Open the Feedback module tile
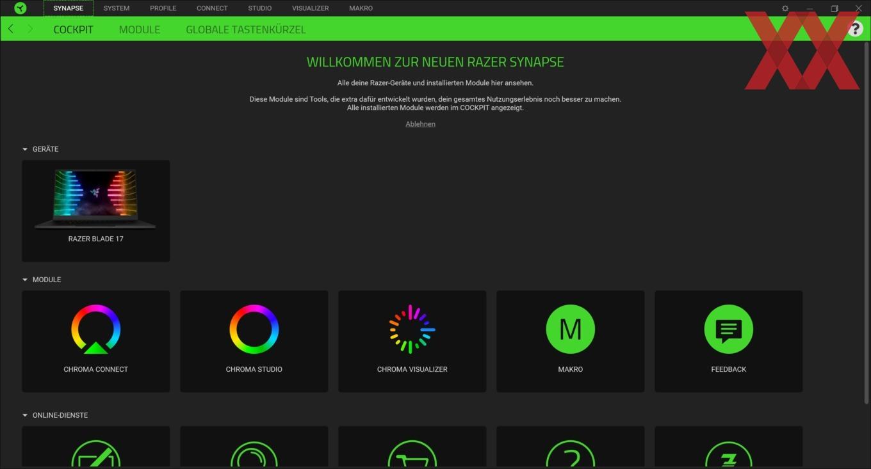Viewport: 871px width, 469px height. click(729, 341)
